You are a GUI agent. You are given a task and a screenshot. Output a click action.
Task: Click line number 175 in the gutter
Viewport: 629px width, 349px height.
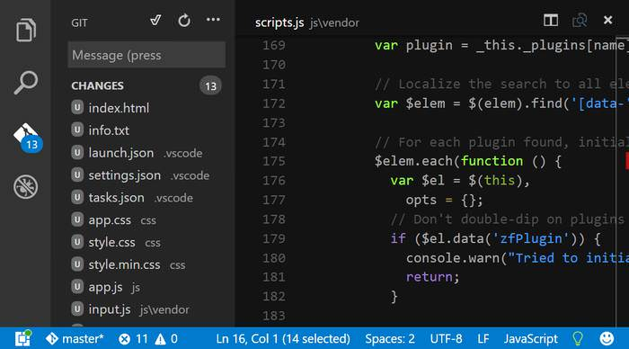(274, 161)
